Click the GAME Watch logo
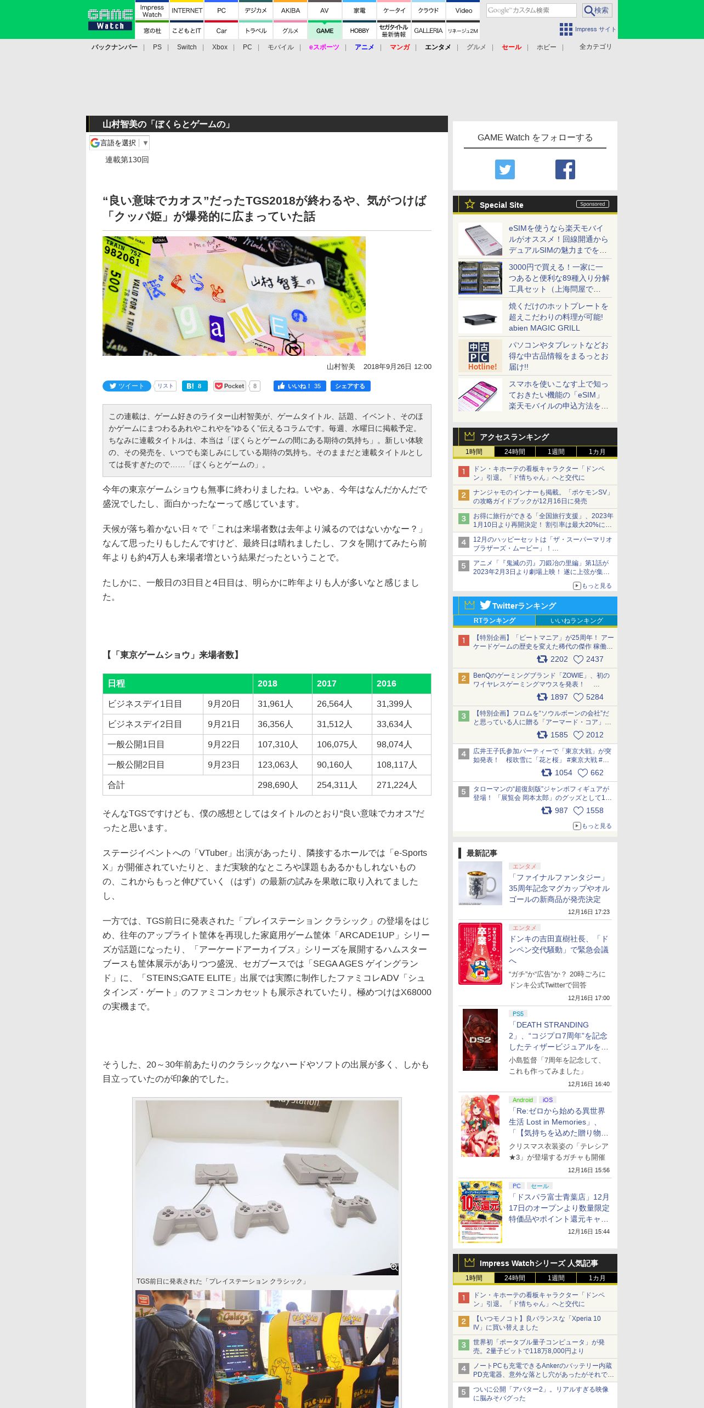This screenshot has height=1408, width=704. [x=110, y=19]
